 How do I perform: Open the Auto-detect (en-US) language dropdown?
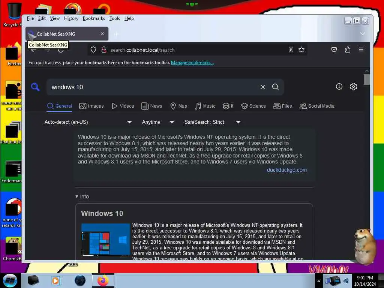point(88,122)
